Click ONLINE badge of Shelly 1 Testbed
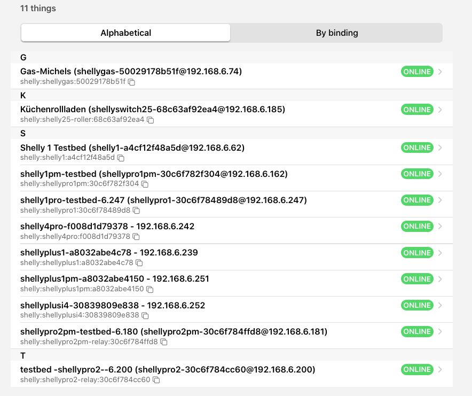Image resolution: width=472 pixels, height=396 pixels. (x=417, y=147)
